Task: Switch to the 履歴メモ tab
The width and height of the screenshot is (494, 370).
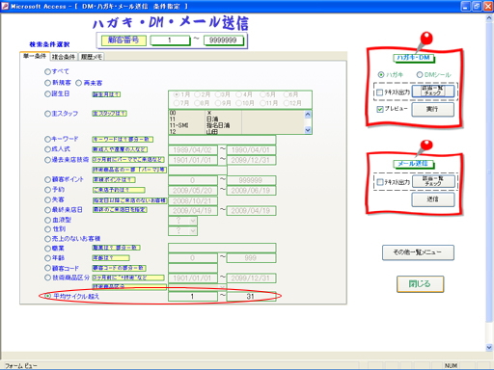Action: 92,57
